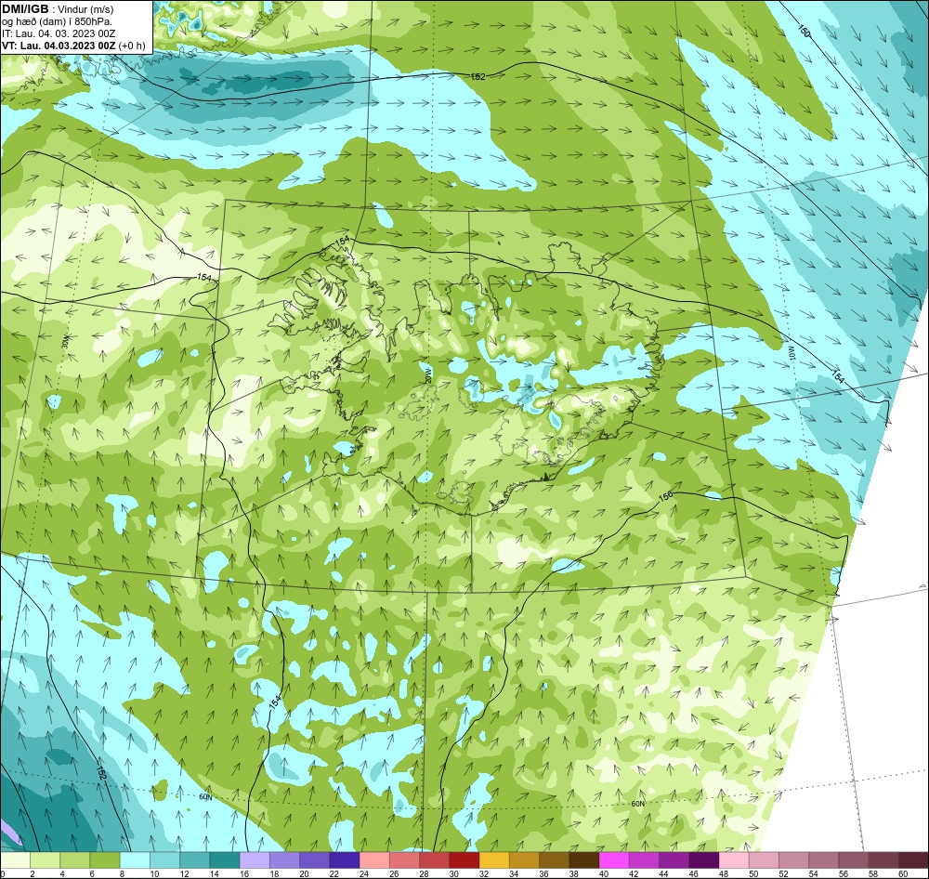Click the legend swatch between 52 and 54
Viewport: 929px width, 879px height.
coord(794,859)
